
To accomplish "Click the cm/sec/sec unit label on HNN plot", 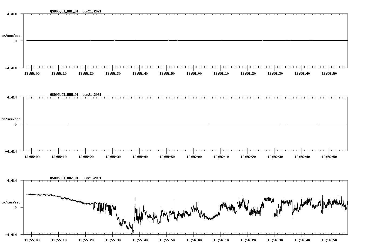I will tap(11, 119).
